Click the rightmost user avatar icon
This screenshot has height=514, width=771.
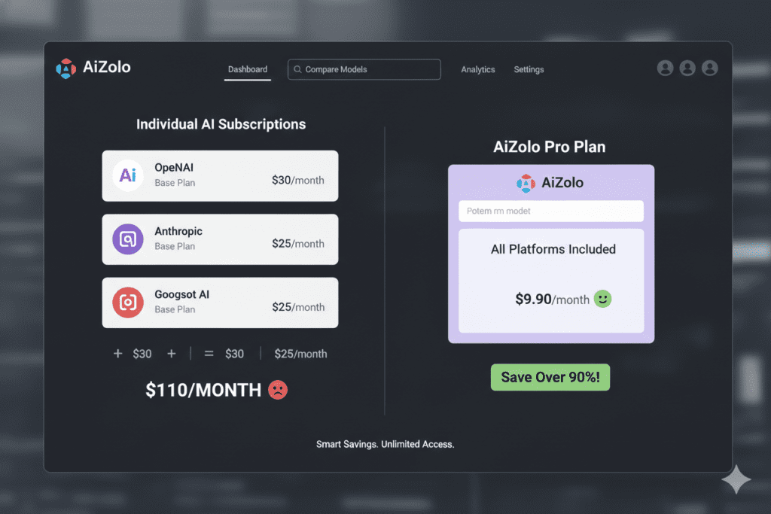709,68
